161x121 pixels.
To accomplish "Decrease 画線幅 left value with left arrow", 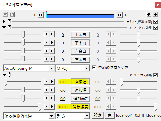I will tap(47, 82).
